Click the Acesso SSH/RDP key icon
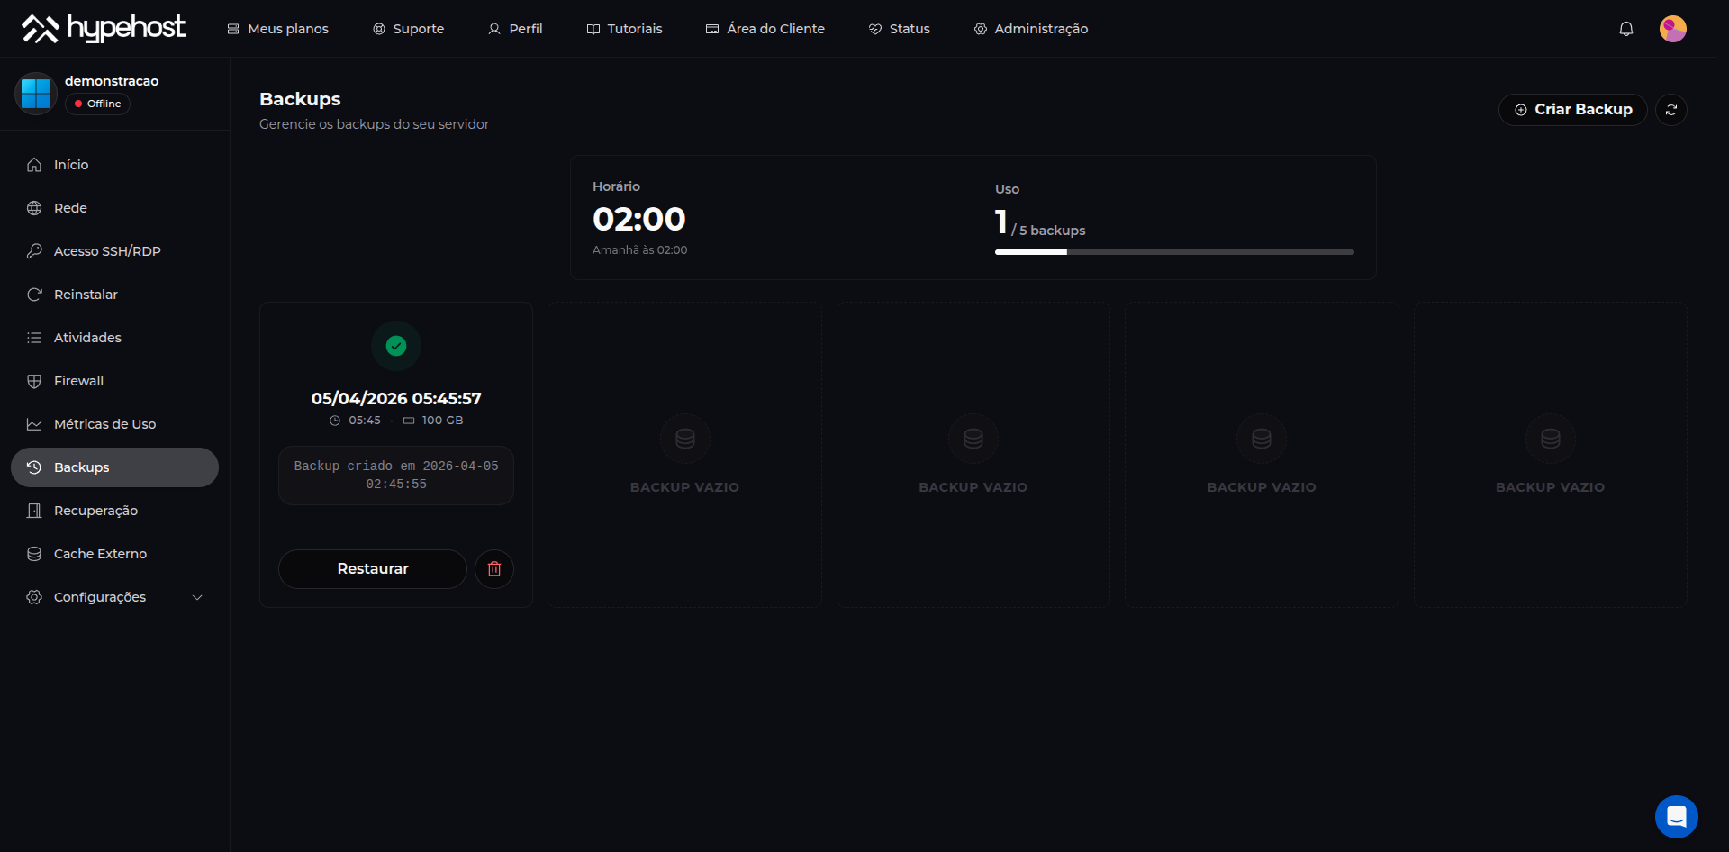Viewport: 1729px width, 852px height. [34, 251]
